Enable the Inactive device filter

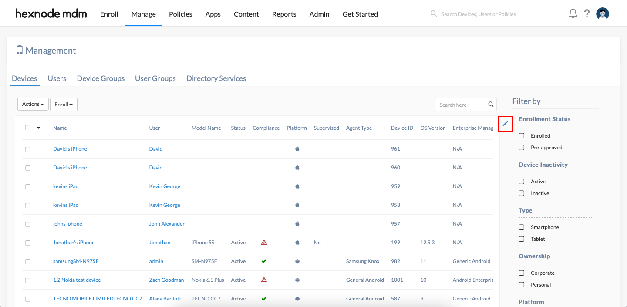coord(522,193)
